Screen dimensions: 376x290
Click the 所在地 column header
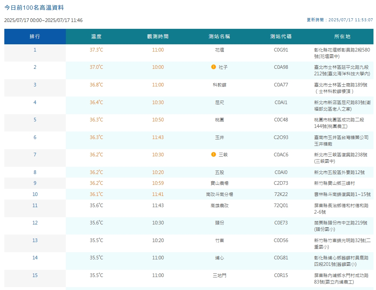(x=343, y=36)
